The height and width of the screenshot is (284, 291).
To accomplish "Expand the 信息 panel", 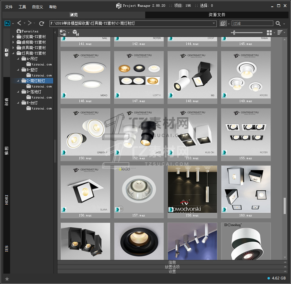I will 172,262.
